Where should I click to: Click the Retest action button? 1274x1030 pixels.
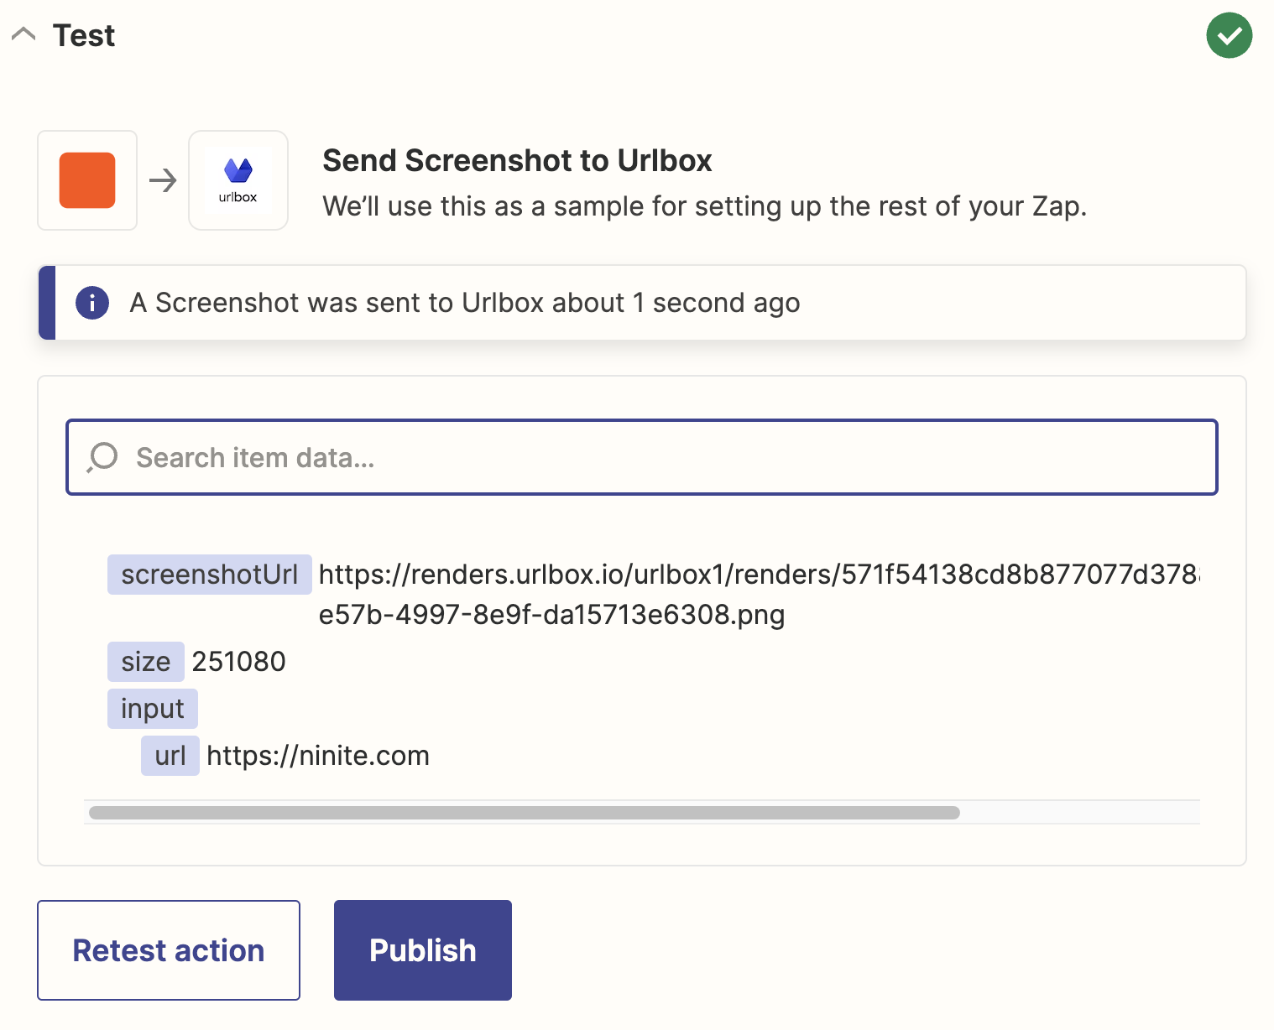[168, 949]
